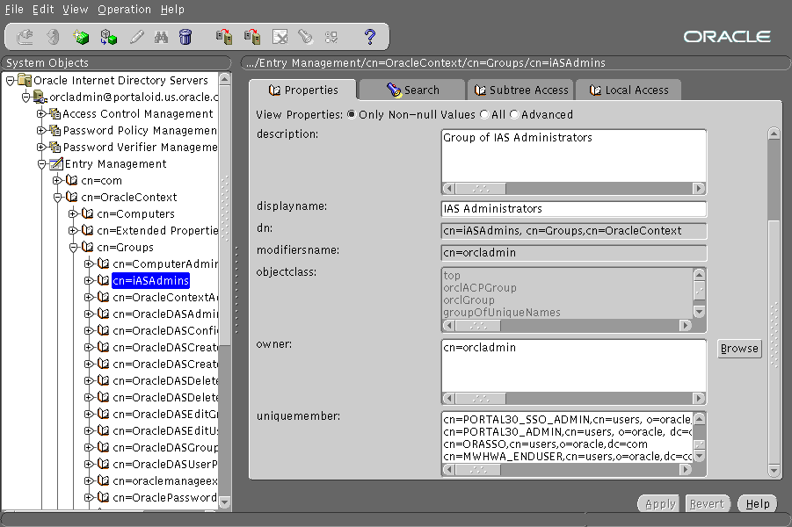792x527 pixels.
Task: Expand the Password Policy Management node
Action: point(41,130)
